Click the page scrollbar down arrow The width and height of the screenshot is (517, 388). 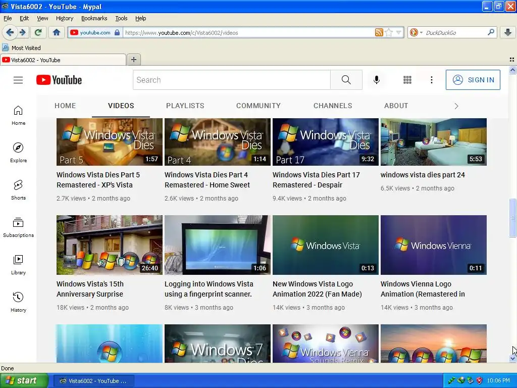point(512,358)
